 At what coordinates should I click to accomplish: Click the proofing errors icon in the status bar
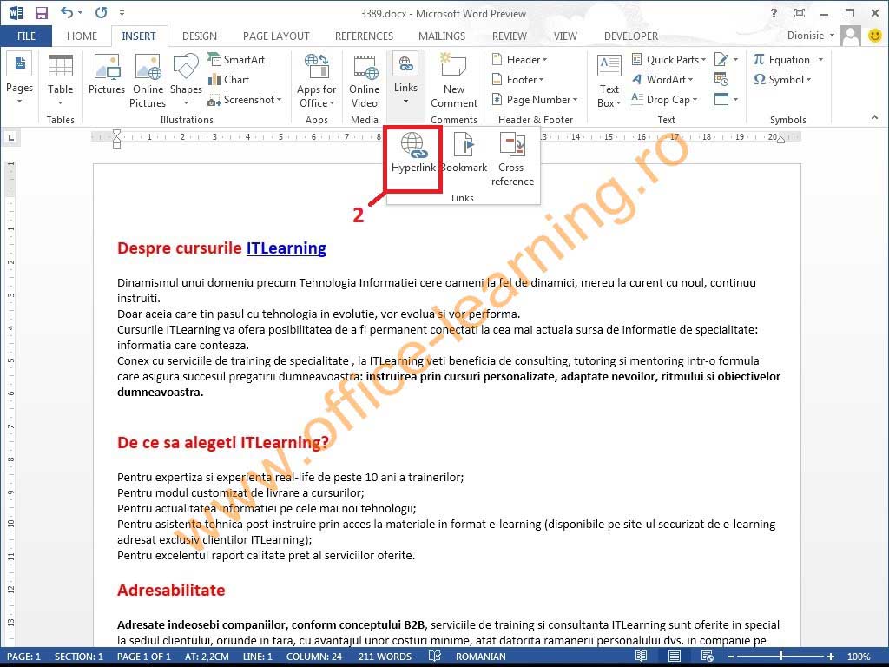pos(434,657)
